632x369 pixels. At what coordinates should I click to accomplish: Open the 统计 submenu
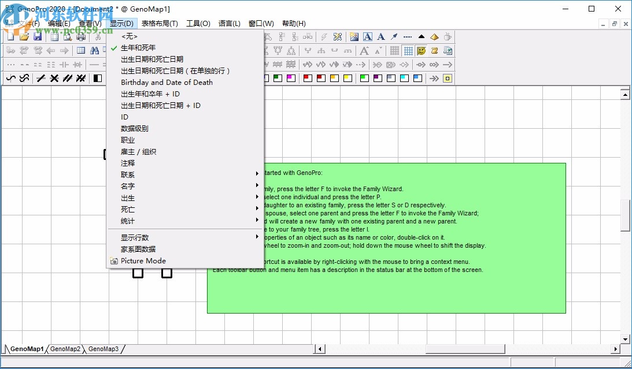coord(128,221)
